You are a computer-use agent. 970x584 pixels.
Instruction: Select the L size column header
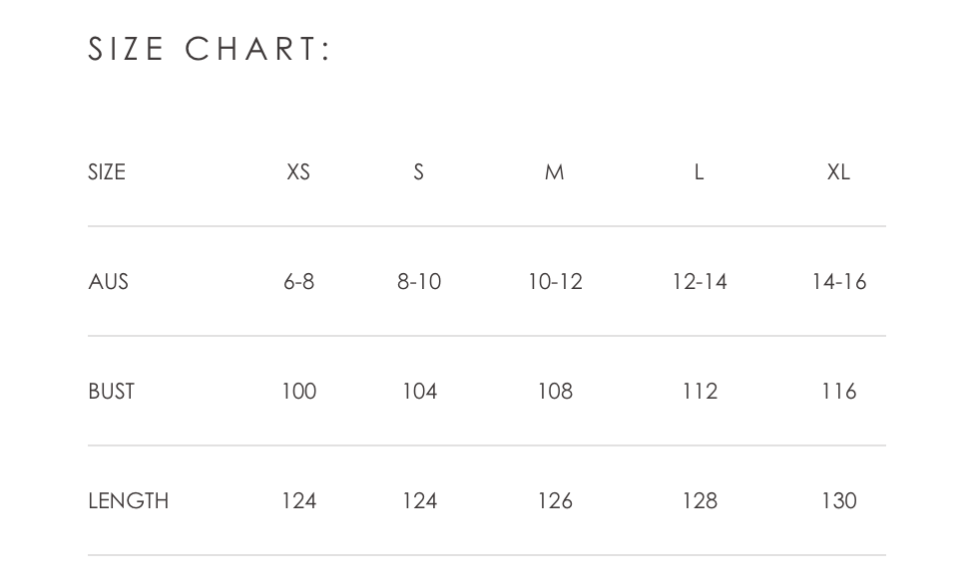tap(699, 171)
